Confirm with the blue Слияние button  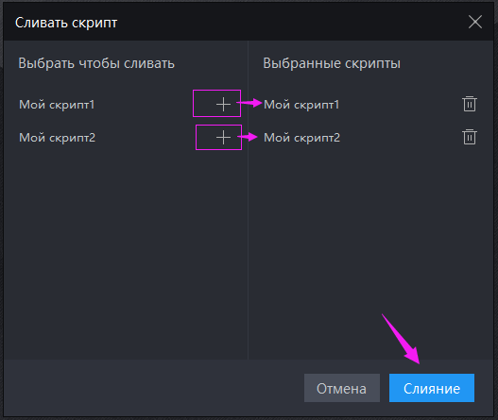(432, 388)
